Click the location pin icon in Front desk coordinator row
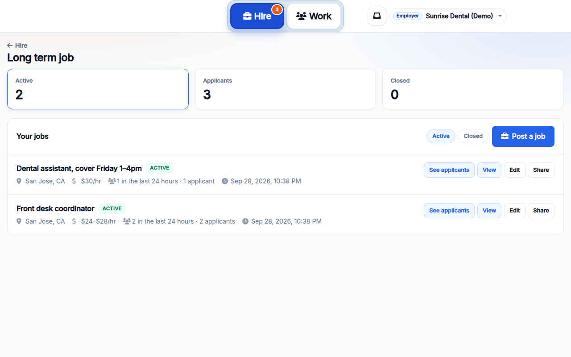The width and height of the screenshot is (571, 357). tap(19, 221)
